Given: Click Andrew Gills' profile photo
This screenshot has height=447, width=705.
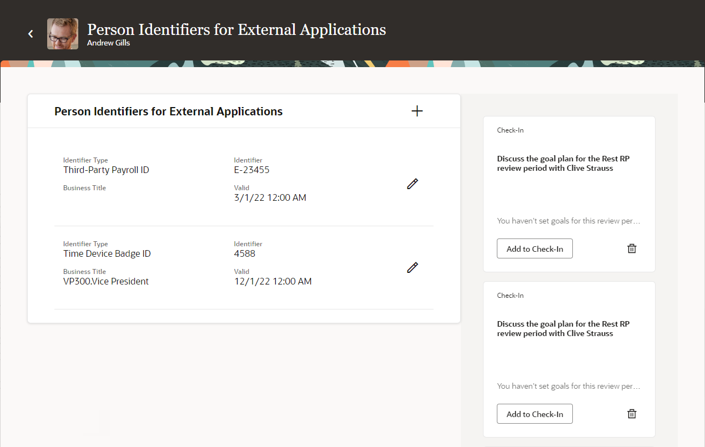Looking at the screenshot, I should click(63, 34).
